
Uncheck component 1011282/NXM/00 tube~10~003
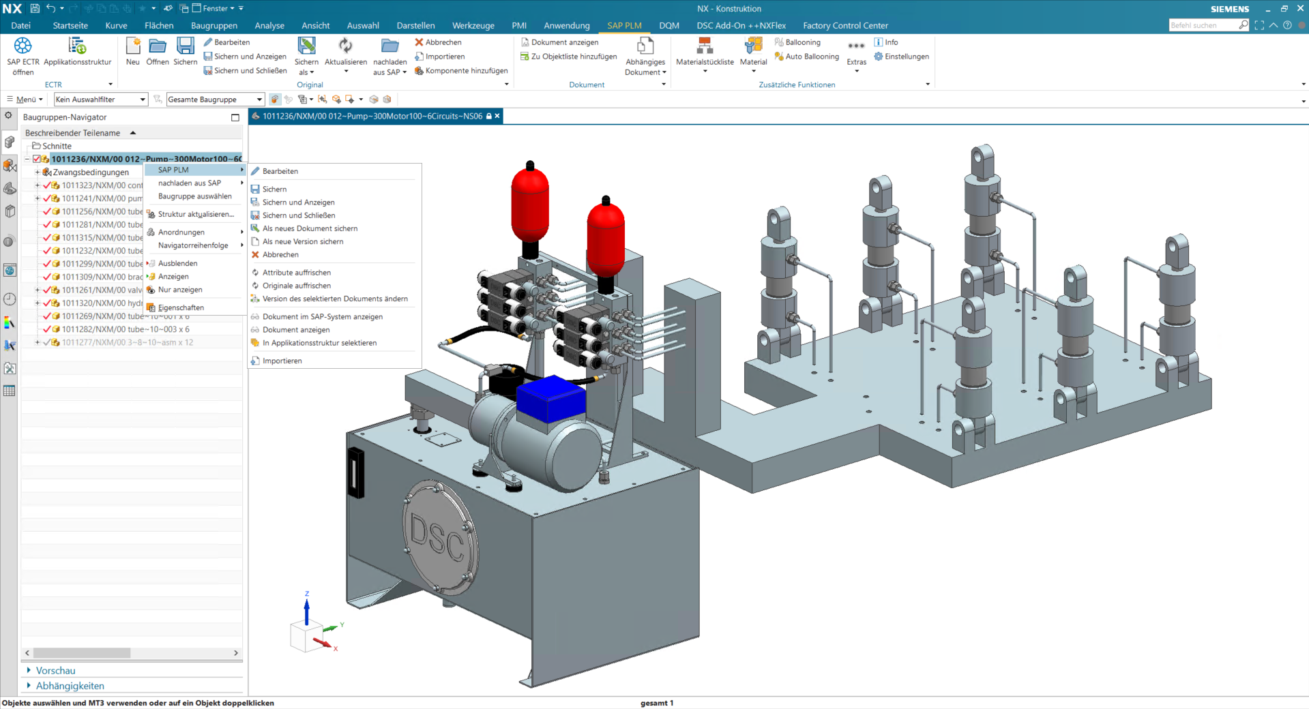click(x=47, y=329)
